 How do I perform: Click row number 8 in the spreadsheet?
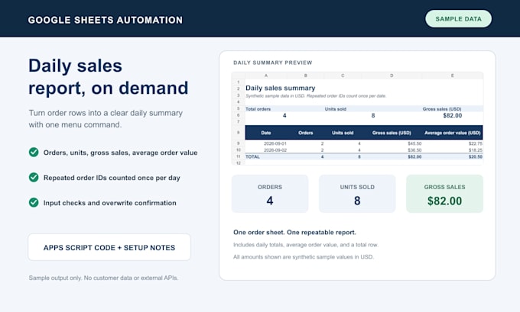(238, 133)
